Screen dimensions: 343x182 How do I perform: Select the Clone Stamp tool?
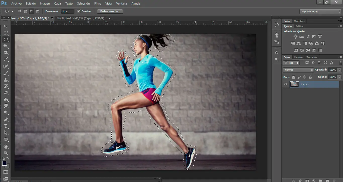click(6, 80)
